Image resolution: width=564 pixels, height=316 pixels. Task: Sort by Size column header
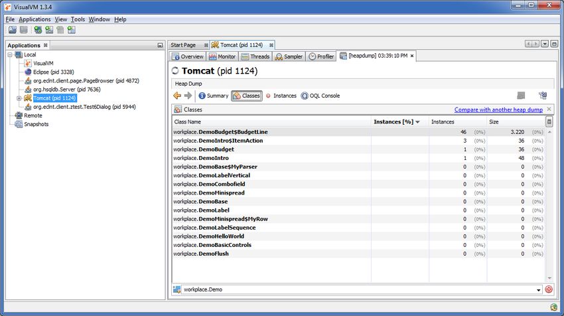point(516,121)
